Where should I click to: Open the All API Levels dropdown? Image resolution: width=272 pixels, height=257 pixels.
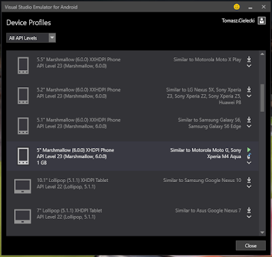point(31,38)
